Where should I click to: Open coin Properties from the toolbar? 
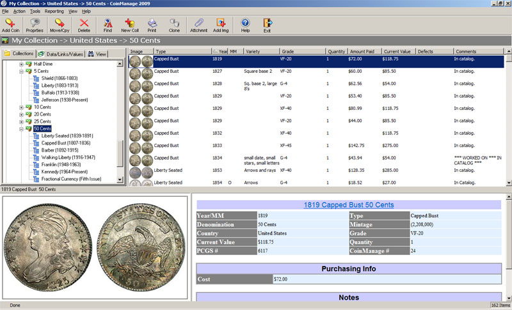pos(35,25)
